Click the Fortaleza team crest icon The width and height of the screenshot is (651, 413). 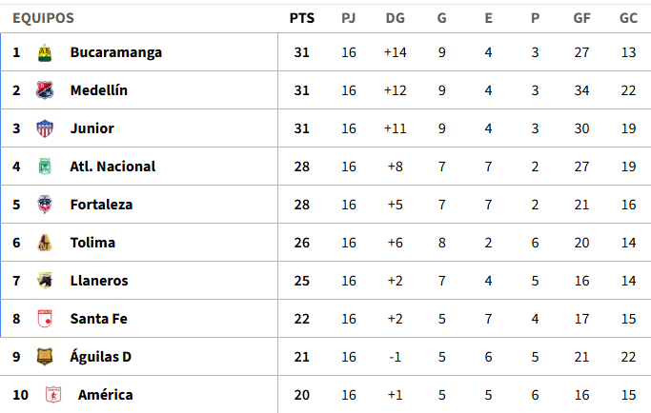44,205
